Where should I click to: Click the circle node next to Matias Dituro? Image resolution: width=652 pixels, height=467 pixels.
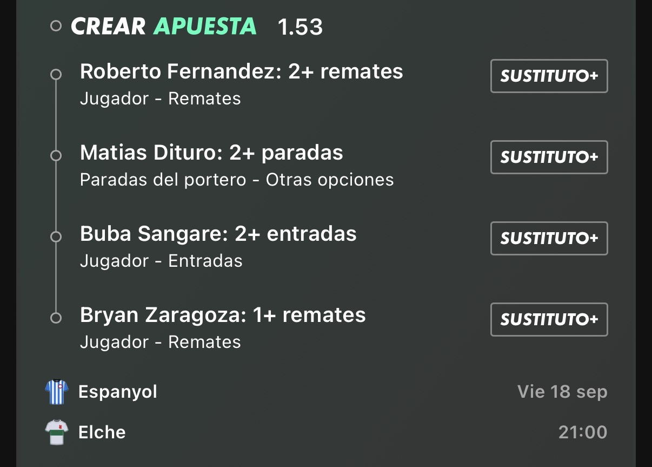pyautogui.click(x=56, y=156)
